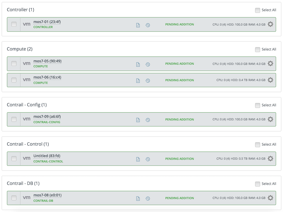Select the Untitled (83:fd) node checkbox

[14, 159]
